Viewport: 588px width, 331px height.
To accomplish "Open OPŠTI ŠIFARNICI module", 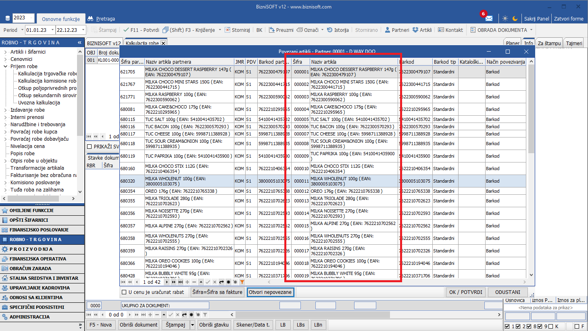I will (x=42, y=220).
